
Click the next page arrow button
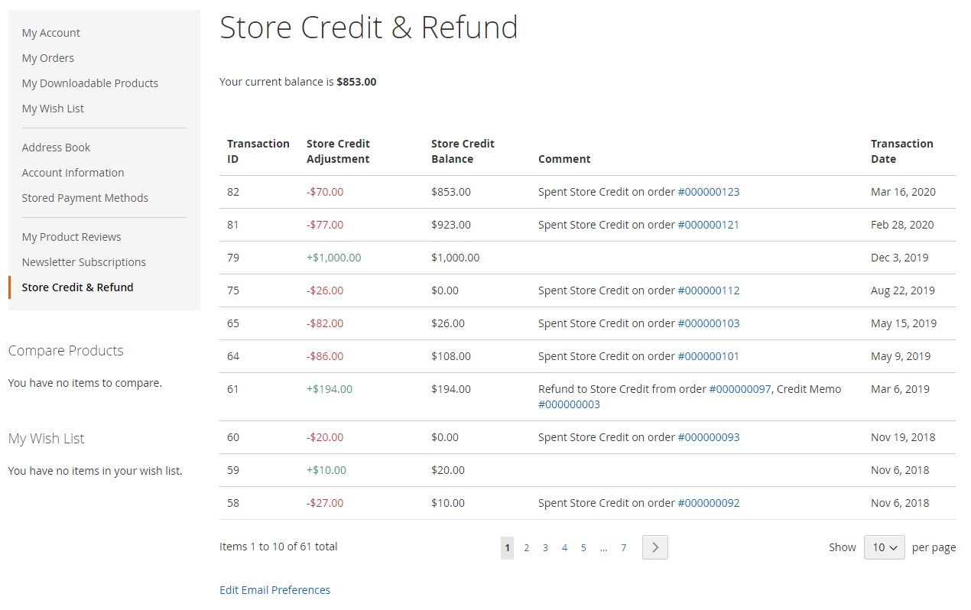pyautogui.click(x=654, y=547)
